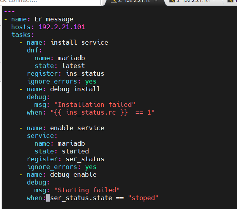Image resolution: width=237 pixels, height=209 pixels.
Task: Switch to session tab 3 for 192.2.21
Action: (x=194, y=1)
